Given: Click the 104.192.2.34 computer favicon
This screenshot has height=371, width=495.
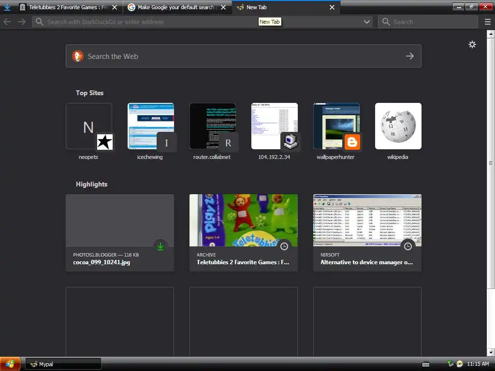Looking at the screenshot, I should pos(290,142).
